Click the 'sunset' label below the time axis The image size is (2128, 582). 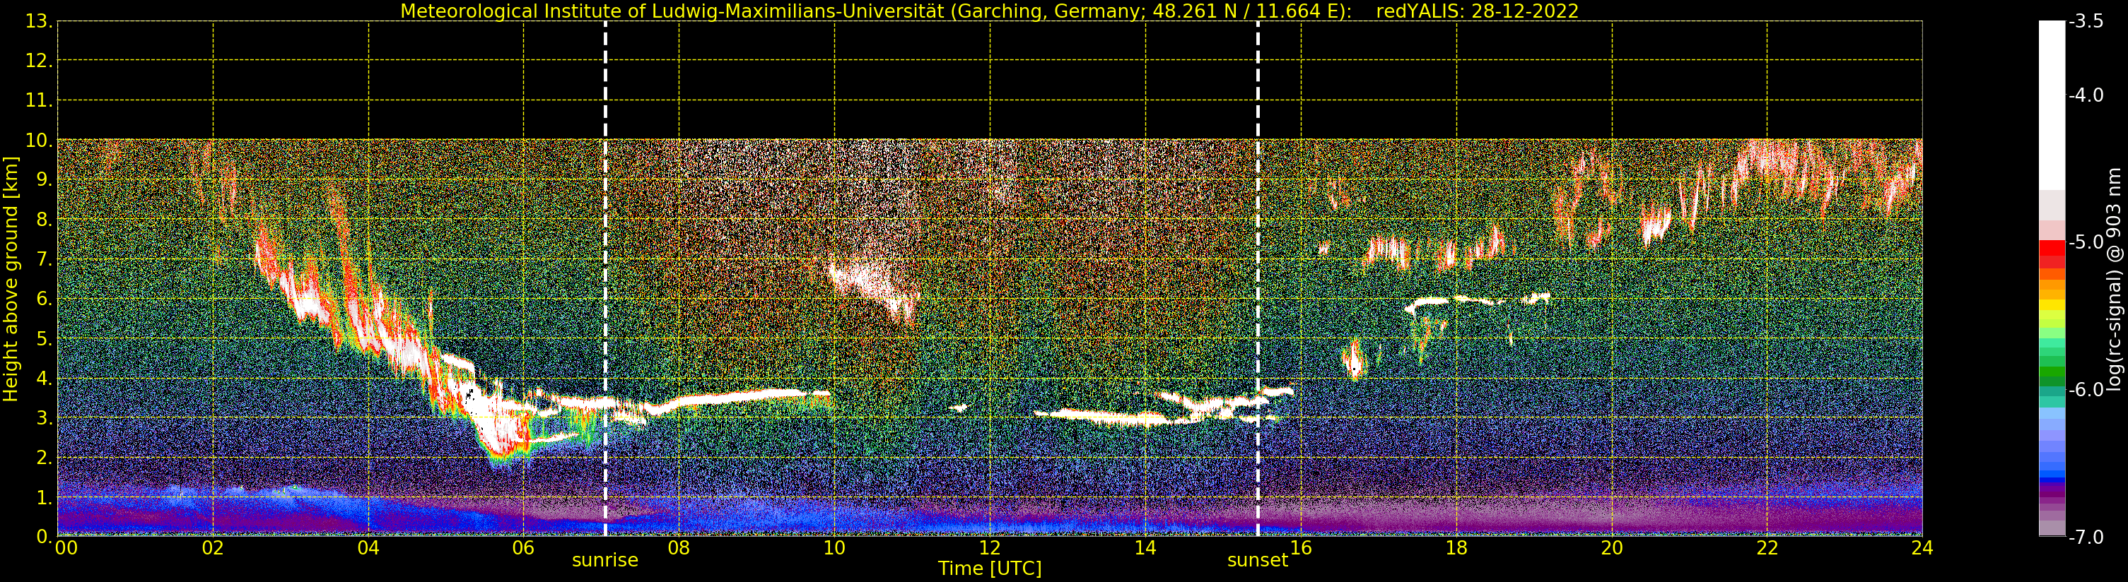[1257, 561]
